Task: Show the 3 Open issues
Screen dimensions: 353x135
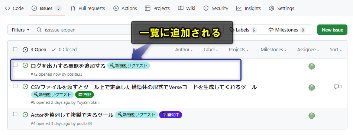Action: coord(35,49)
